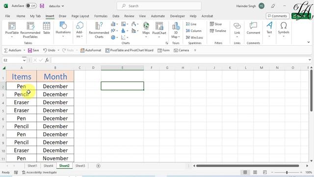Insert a Timeline filter

(x=218, y=30)
